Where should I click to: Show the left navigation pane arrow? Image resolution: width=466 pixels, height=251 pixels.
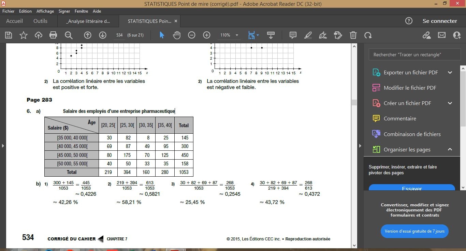(3, 146)
